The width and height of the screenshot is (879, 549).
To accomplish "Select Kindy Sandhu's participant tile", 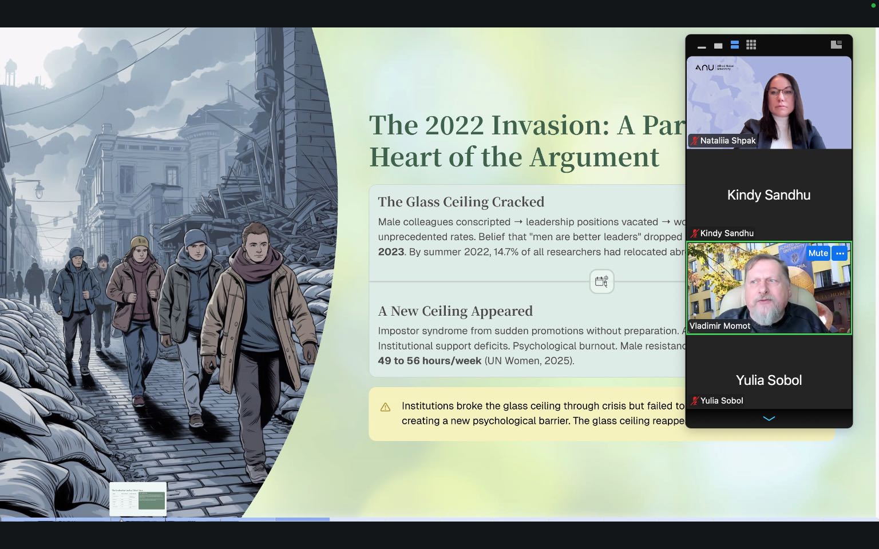I will pyautogui.click(x=769, y=195).
